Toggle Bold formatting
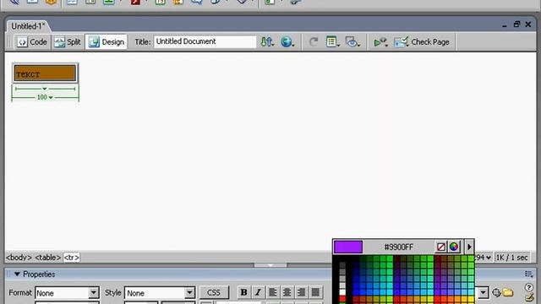 point(243,292)
